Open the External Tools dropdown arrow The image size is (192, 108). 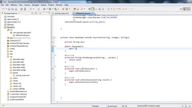[58, 9]
